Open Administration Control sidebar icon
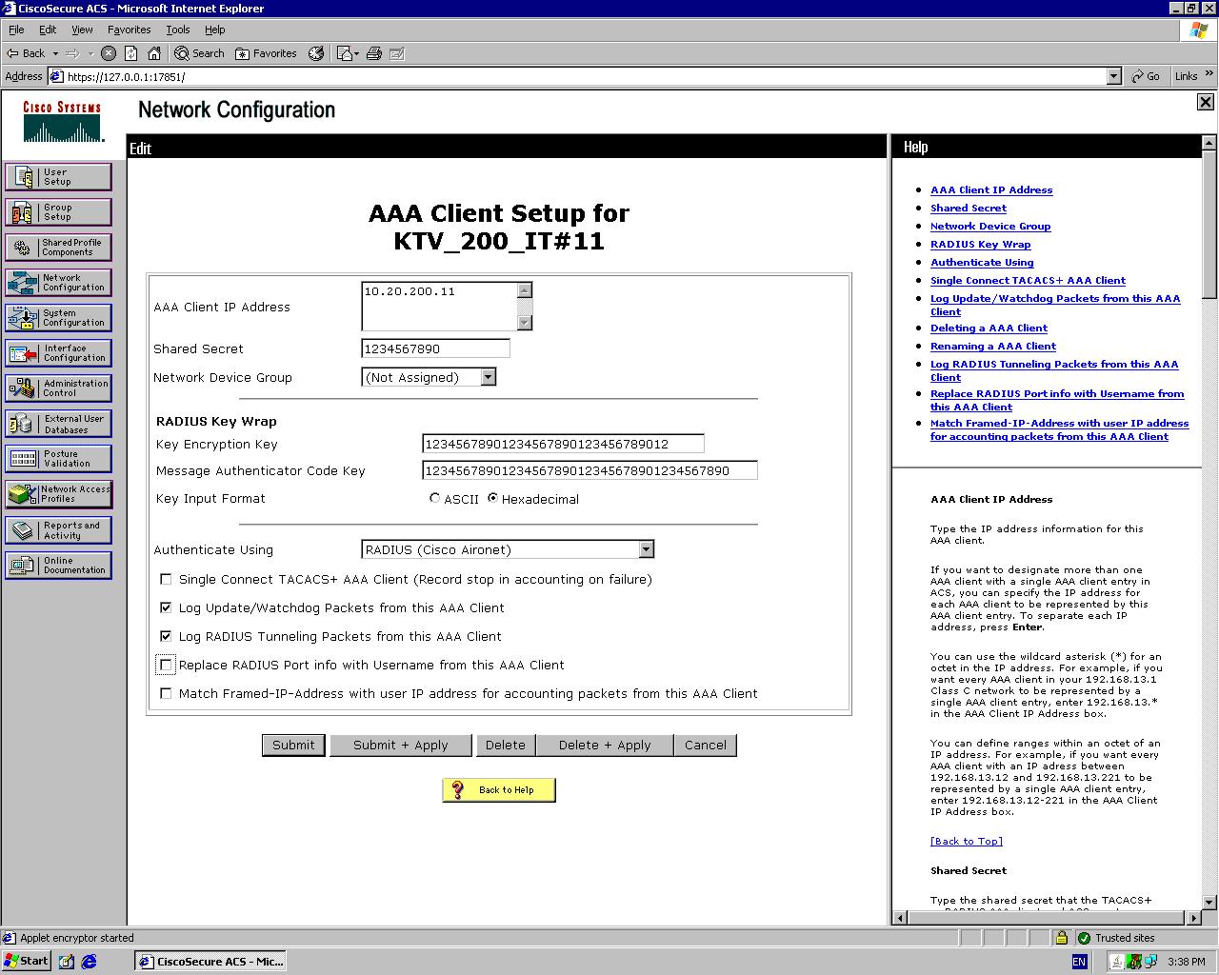This screenshot has height=975, width=1219. [58, 388]
